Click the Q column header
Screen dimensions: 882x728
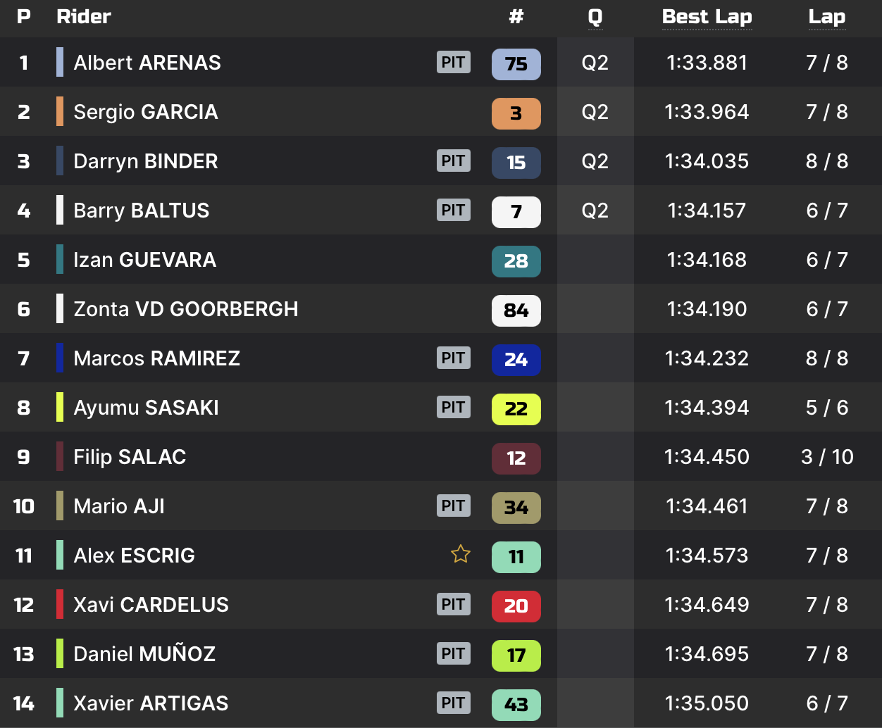tap(595, 17)
